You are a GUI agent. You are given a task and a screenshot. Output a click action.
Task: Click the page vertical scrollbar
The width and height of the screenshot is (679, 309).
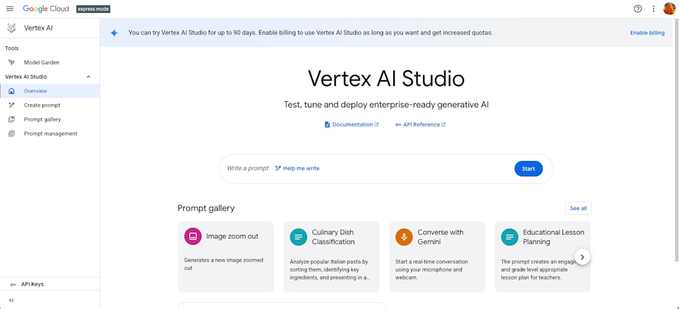676,141
